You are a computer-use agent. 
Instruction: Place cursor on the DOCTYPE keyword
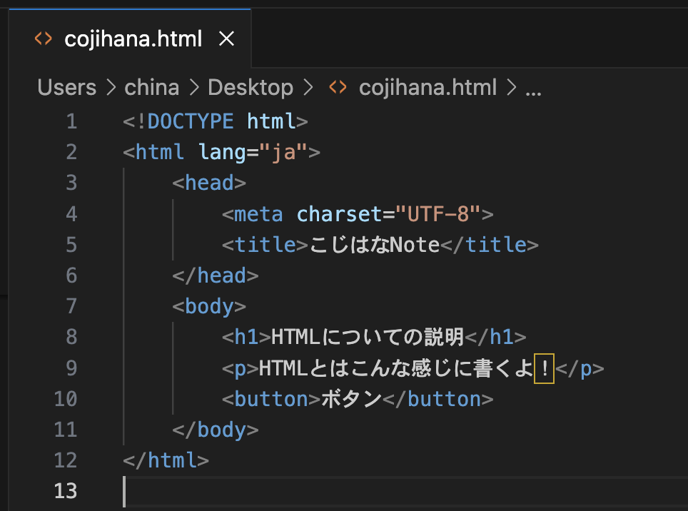point(191,121)
